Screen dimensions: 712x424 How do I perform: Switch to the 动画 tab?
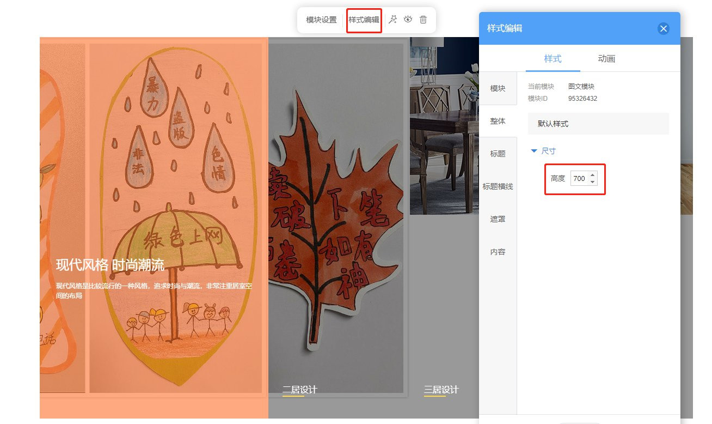coord(606,59)
